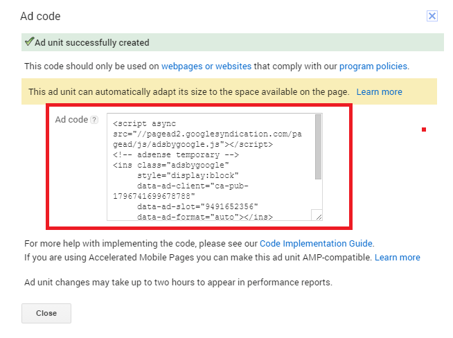Click the data-ad-format="auto" code line
453x338 pixels.
205,217
